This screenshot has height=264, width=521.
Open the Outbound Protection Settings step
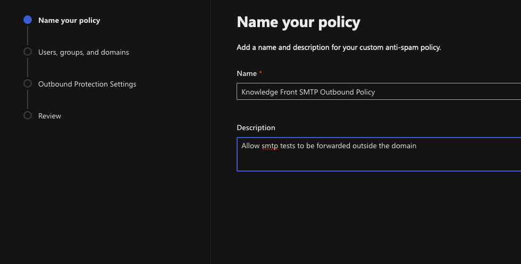[x=87, y=84]
